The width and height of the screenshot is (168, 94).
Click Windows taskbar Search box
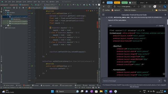(x=67, y=91)
